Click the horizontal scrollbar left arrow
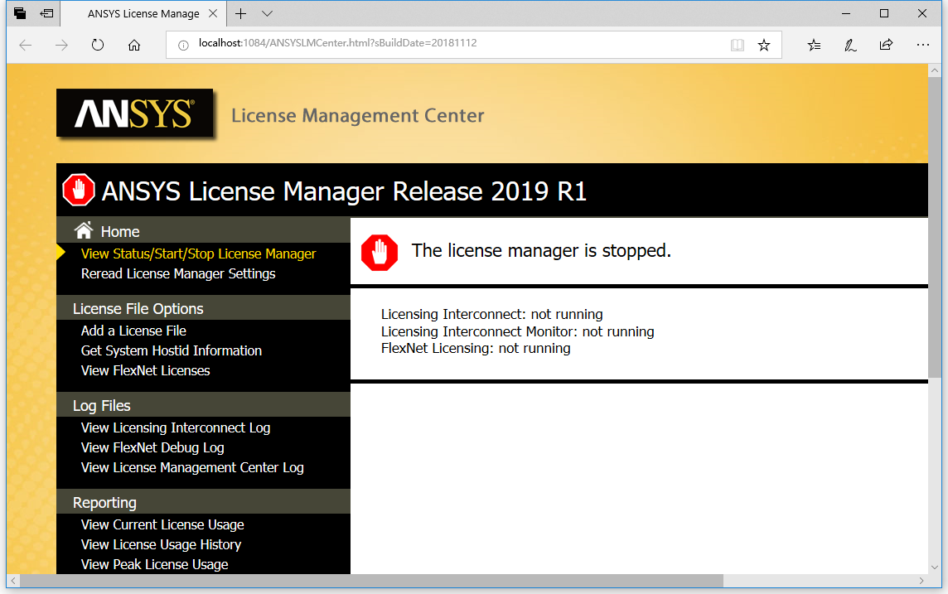Screen dimensions: 948x594 pos(13,581)
